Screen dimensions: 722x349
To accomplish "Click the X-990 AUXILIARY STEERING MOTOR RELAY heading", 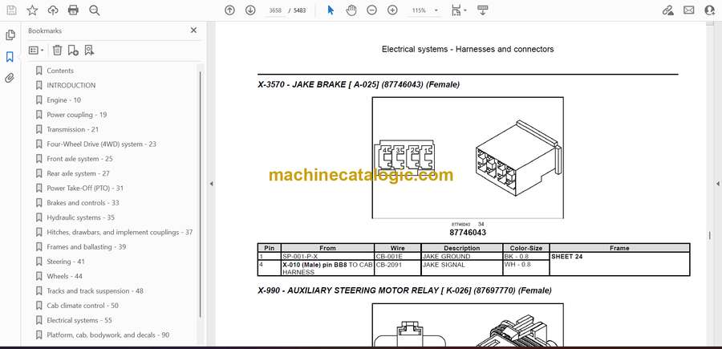I will [x=404, y=290].
